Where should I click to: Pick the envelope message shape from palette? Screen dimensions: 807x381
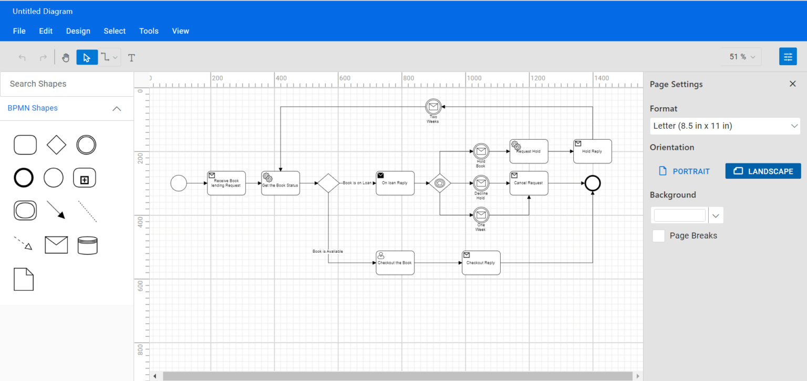[56, 245]
